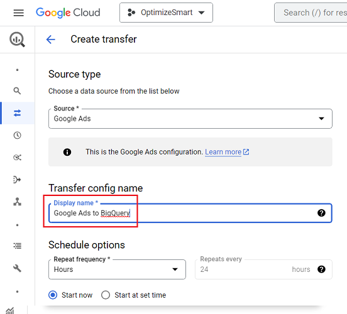Open the wrench administration icon in sidebar

pyautogui.click(x=17, y=268)
